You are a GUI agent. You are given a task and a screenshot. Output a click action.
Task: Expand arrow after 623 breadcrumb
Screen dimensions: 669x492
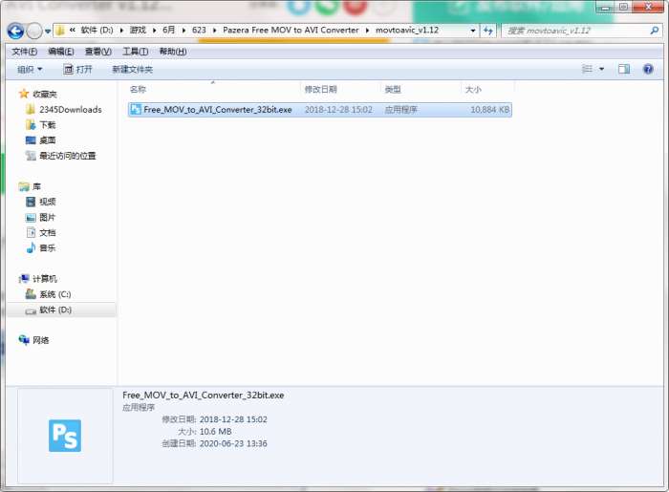click(x=214, y=31)
